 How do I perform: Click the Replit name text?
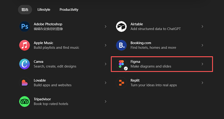pos(135,80)
